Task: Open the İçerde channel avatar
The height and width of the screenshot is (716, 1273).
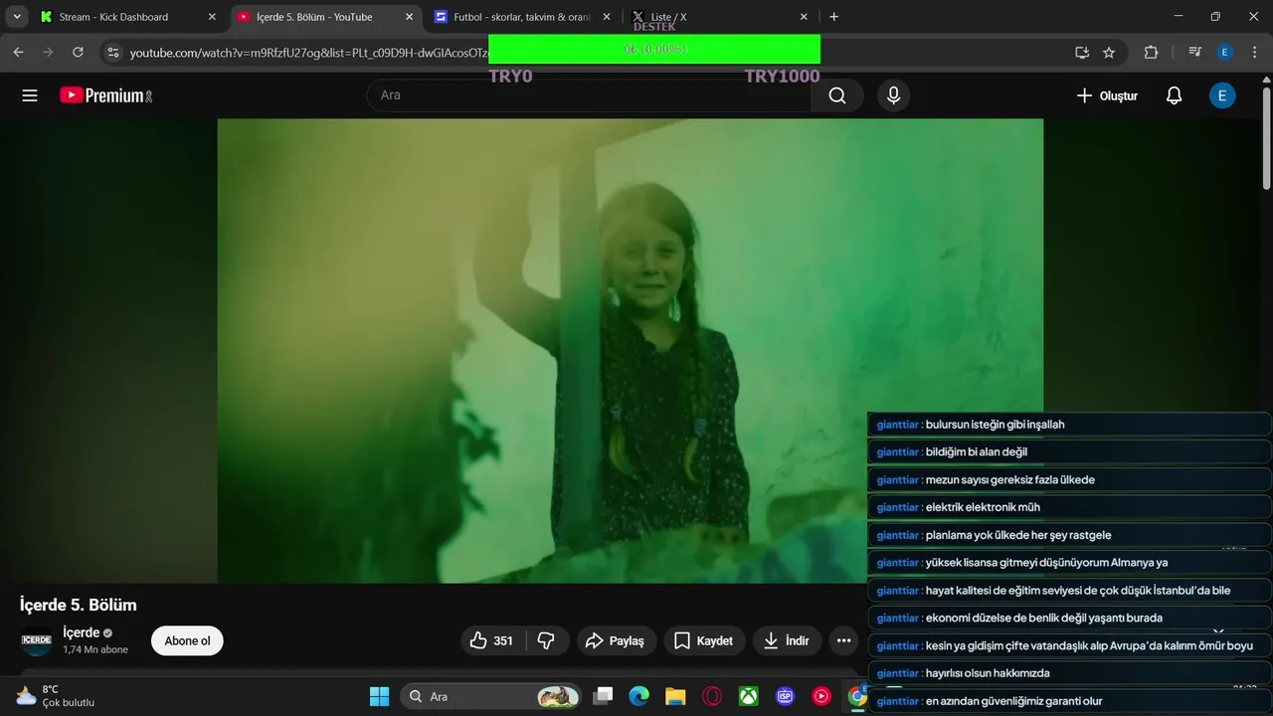Action: tap(37, 640)
